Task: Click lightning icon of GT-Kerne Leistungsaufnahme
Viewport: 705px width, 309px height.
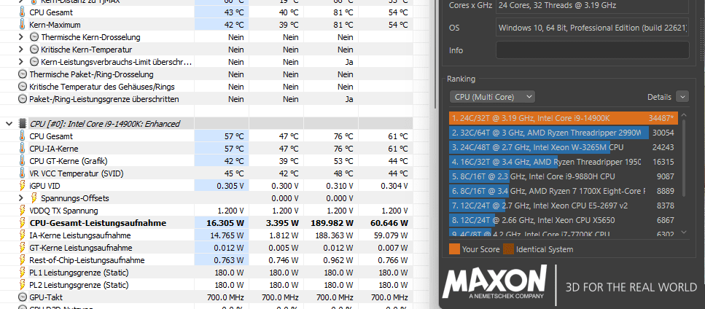Action: [23, 248]
